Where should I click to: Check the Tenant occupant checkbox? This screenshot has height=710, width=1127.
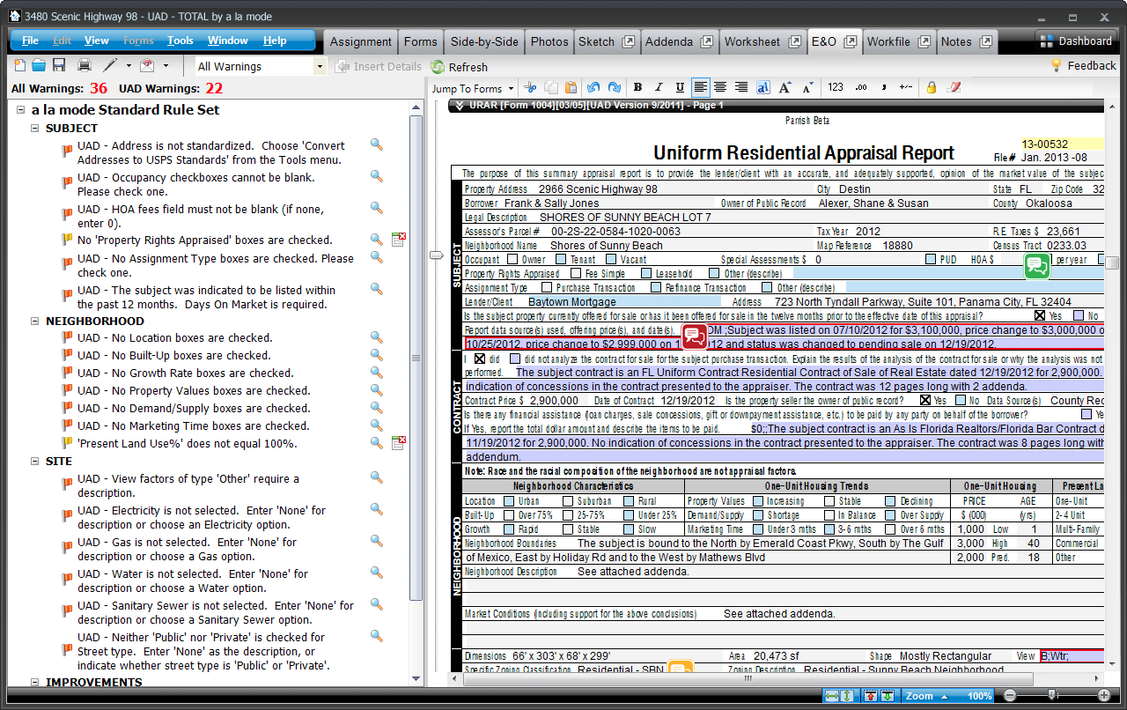coord(563,260)
